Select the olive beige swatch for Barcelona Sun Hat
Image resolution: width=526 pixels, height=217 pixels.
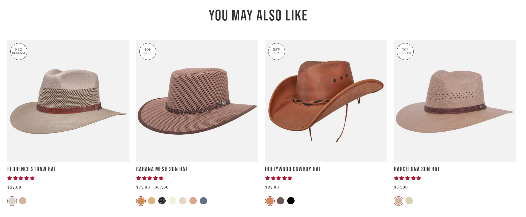pyautogui.click(x=409, y=201)
